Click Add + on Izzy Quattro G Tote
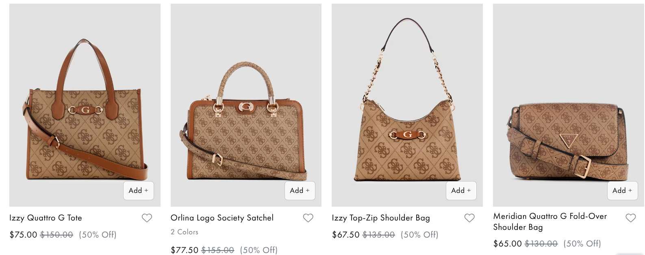 pyautogui.click(x=139, y=190)
